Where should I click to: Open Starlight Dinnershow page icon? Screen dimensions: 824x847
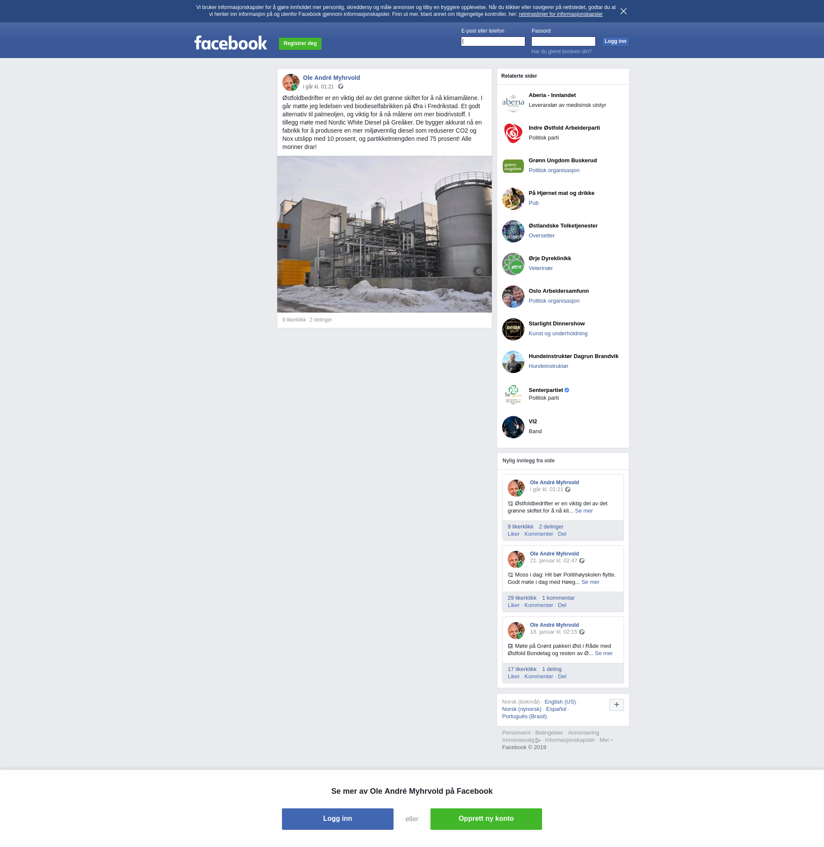coord(513,329)
